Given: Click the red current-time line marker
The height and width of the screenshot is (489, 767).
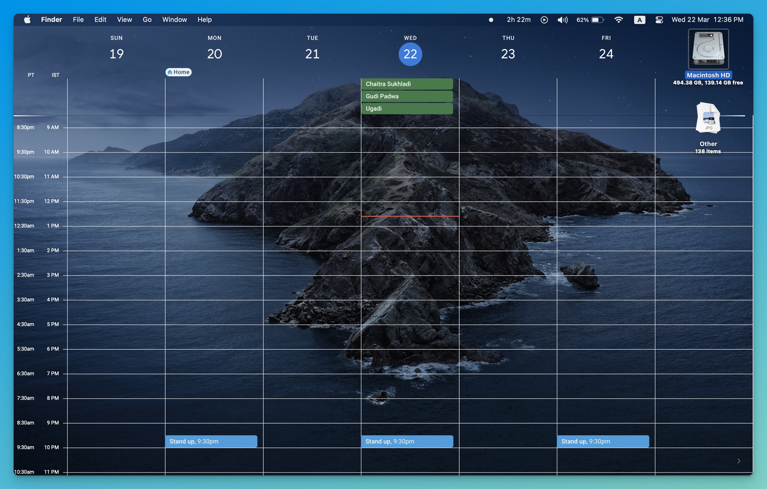Looking at the screenshot, I should [410, 216].
